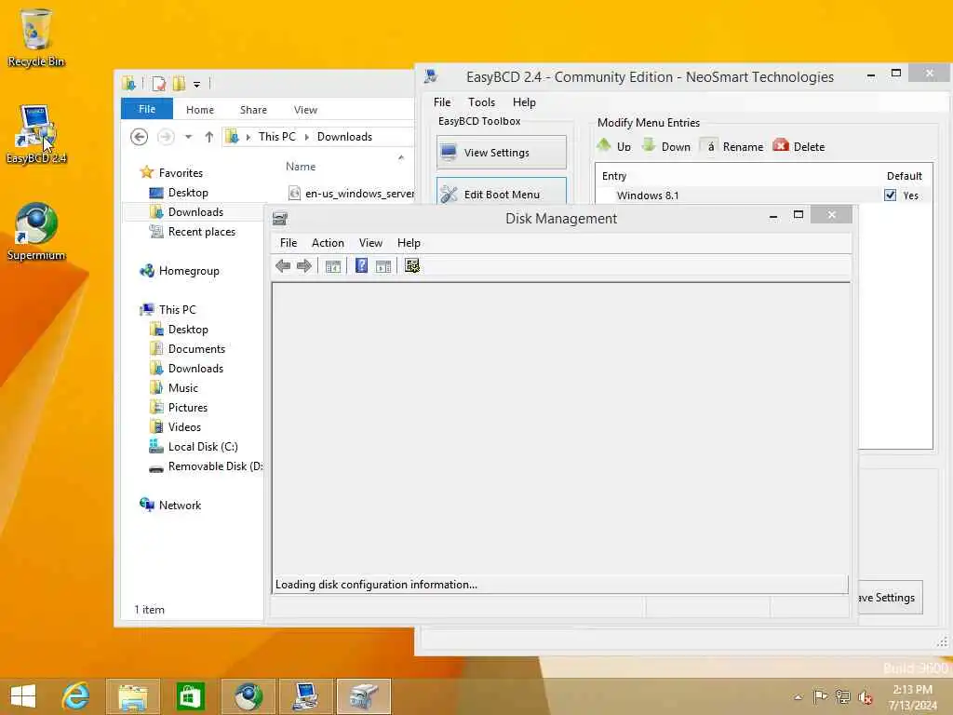Switch to the Home tab in File Explorer
Image resolution: width=953 pixels, height=715 pixels.
(x=200, y=110)
